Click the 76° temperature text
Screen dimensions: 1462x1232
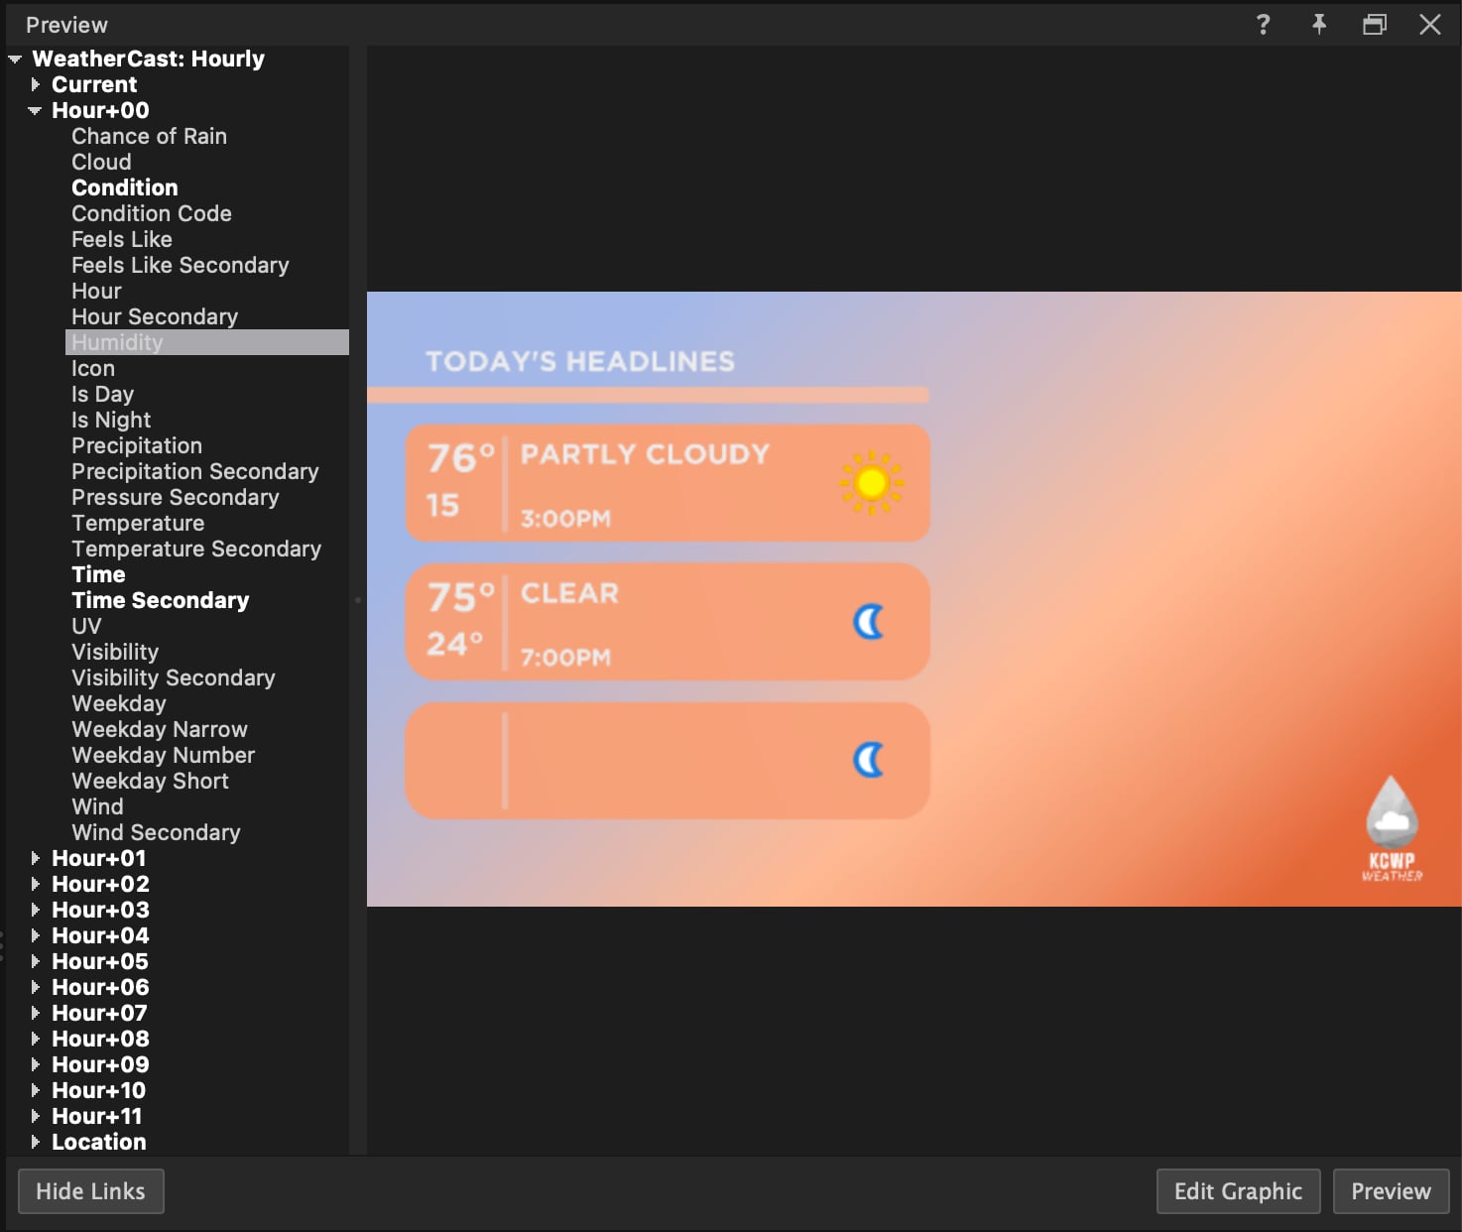[x=461, y=458]
